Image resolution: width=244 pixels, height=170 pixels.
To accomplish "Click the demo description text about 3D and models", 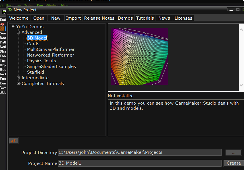I will pos(174,106).
